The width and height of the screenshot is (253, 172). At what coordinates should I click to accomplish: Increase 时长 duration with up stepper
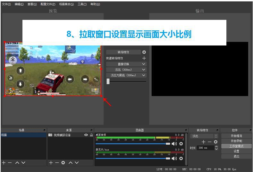(x=216, y=147)
